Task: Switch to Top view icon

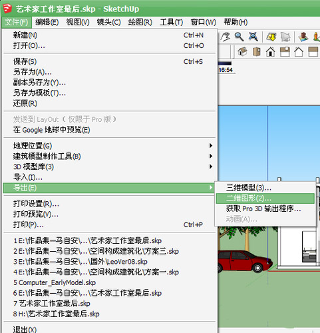Action: (257, 52)
